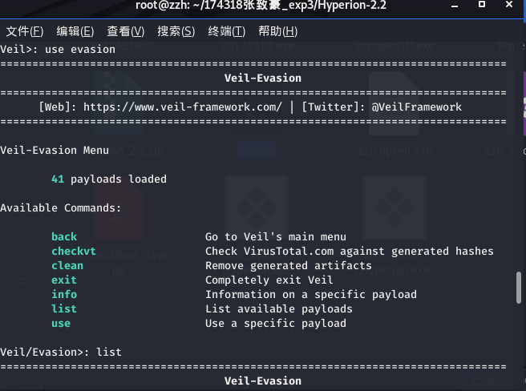Open the 帮助(H) menu
The height and width of the screenshot is (391, 526).
pyautogui.click(x=277, y=31)
